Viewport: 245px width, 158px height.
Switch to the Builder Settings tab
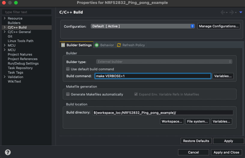77,45
